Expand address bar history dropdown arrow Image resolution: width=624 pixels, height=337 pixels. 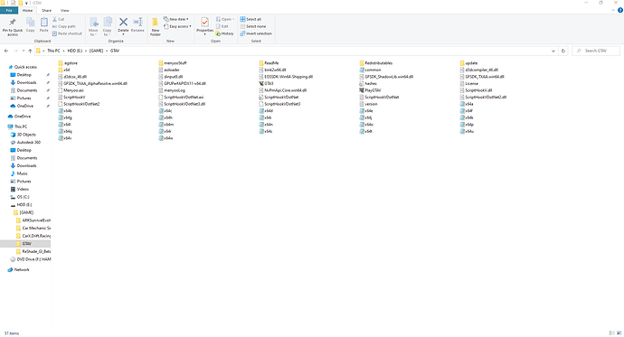click(x=553, y=51)
